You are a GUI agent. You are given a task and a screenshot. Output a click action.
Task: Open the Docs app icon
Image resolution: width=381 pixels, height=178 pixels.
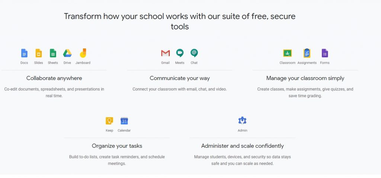pos(24,53)
